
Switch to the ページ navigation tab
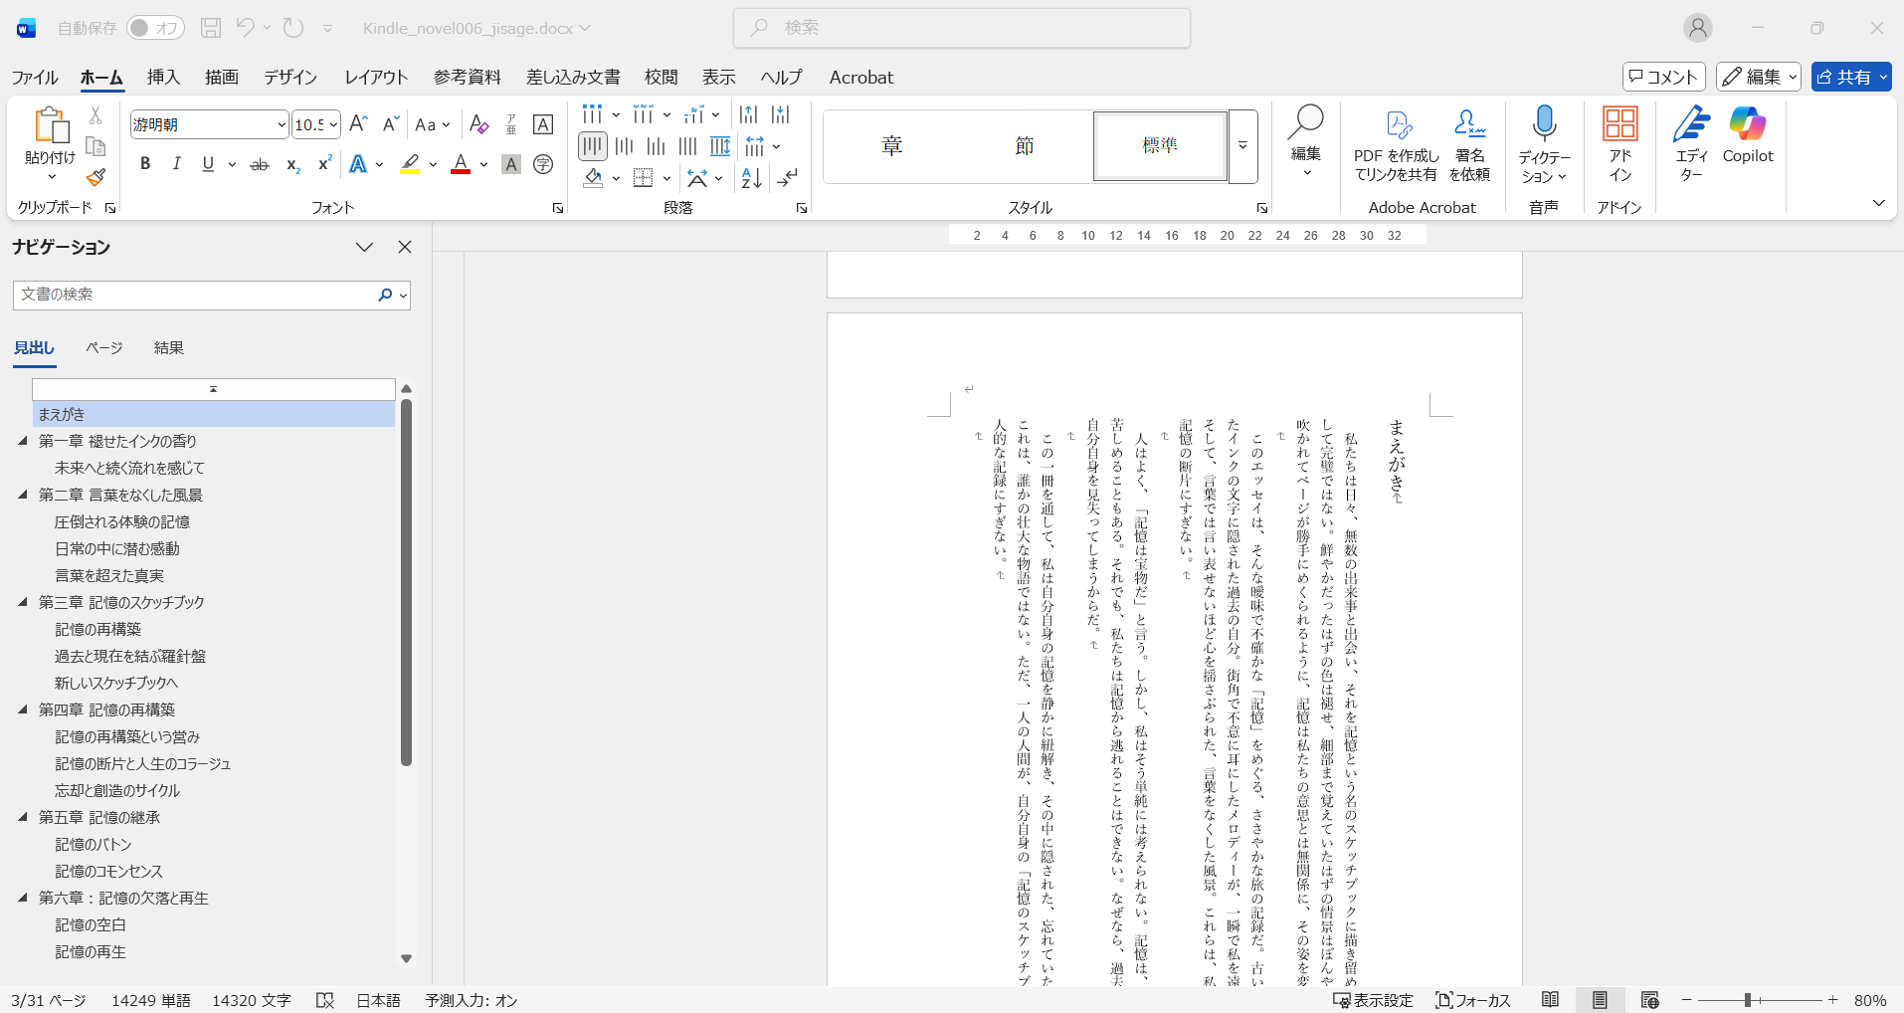tap(103, 347)
